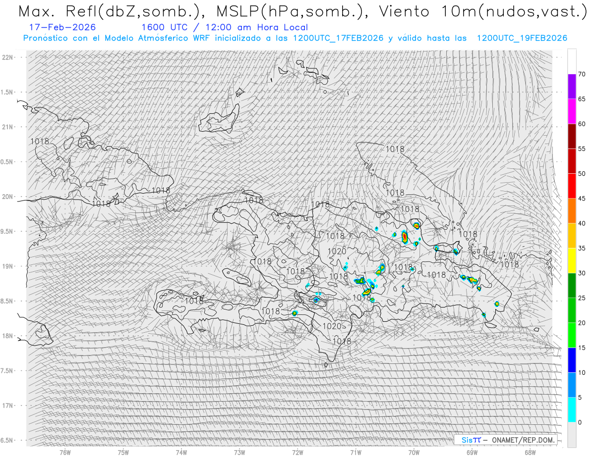
Task: Click the "19N" latitude label
Action: click(7, 266)
